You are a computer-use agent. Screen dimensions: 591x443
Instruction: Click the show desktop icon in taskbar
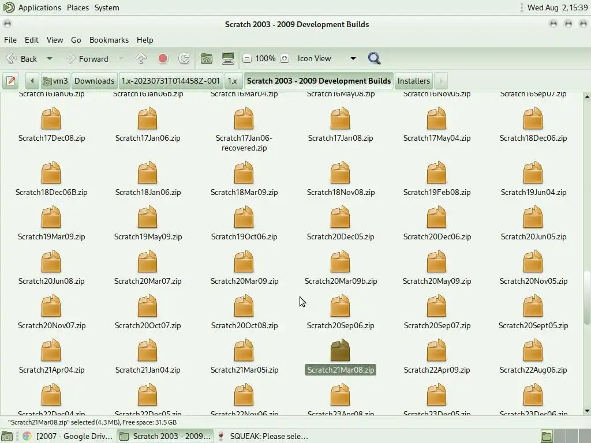[x=7, y=436]
